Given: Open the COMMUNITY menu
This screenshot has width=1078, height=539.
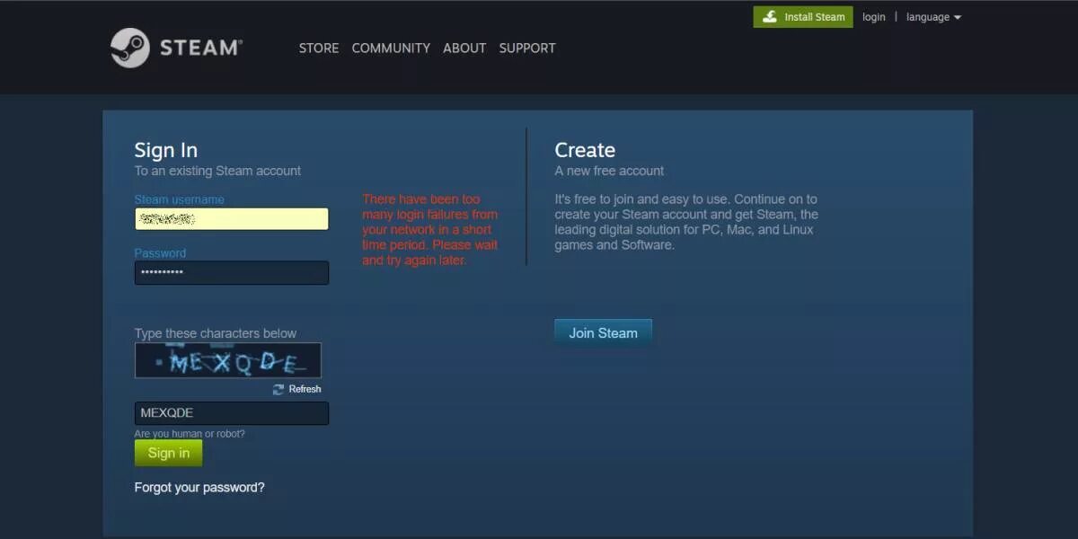Looking at the screenshot, I should click(391, 48).
